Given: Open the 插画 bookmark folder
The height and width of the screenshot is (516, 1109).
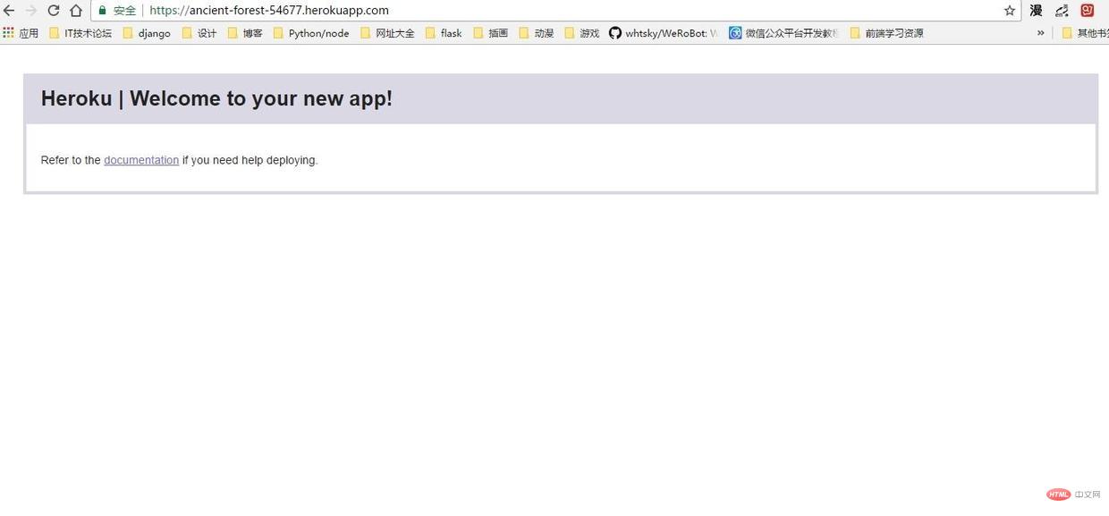Looking at the screenshot, I should pos(491,33).
